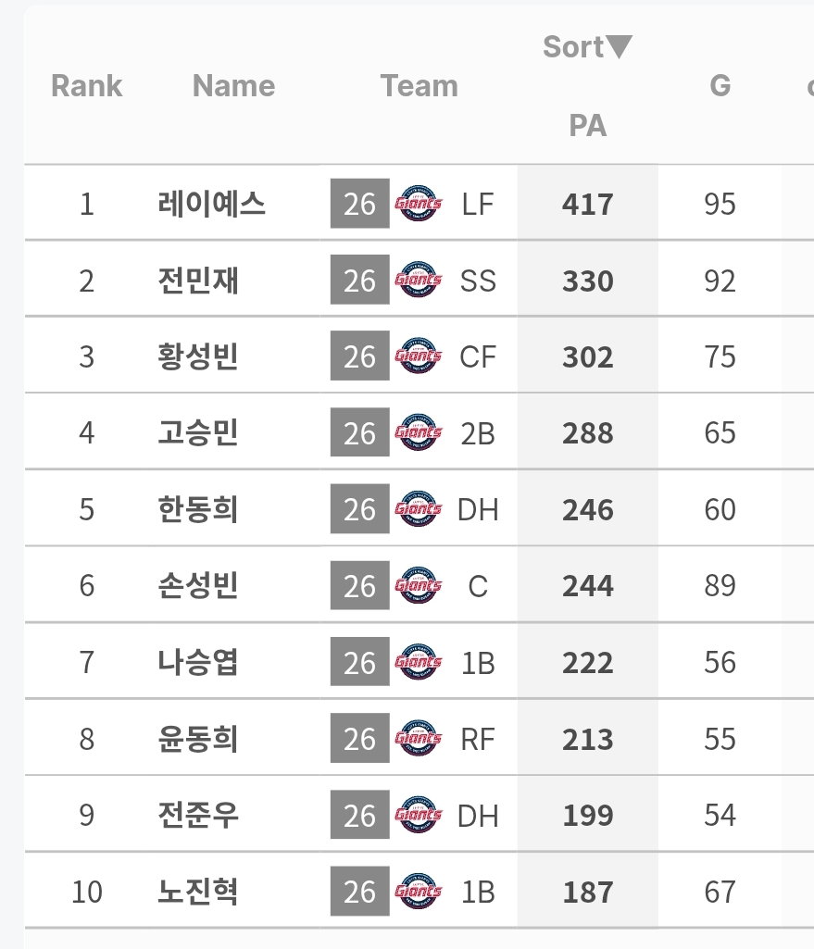Open player 전준우 profile link
This screenshot has height=949, width=814.
click(x=198, y=815)
